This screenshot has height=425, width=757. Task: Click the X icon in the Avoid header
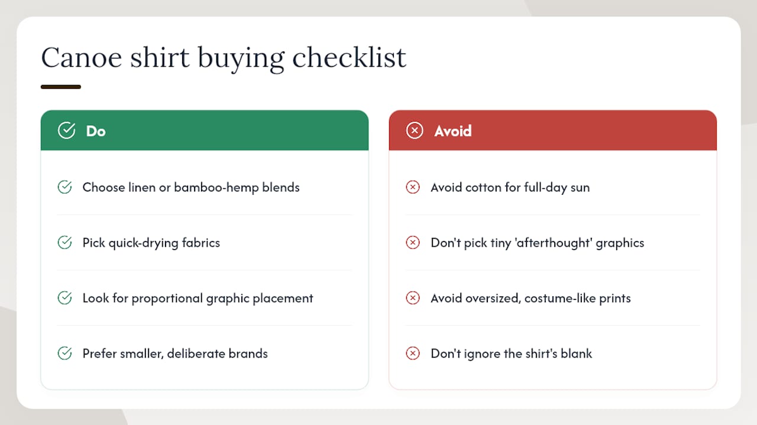tap(415, 130)
